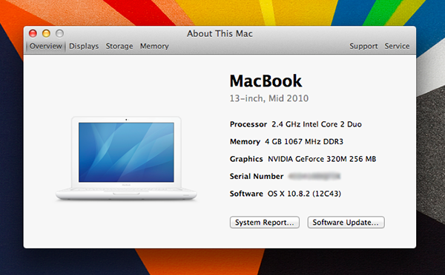Open the Displays tab

coord(84,46)
